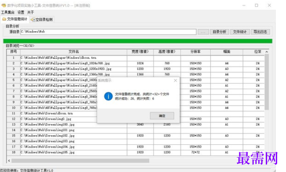Click the 导出日志 button
The image size is (286, 172).
(x=260, y=32)
